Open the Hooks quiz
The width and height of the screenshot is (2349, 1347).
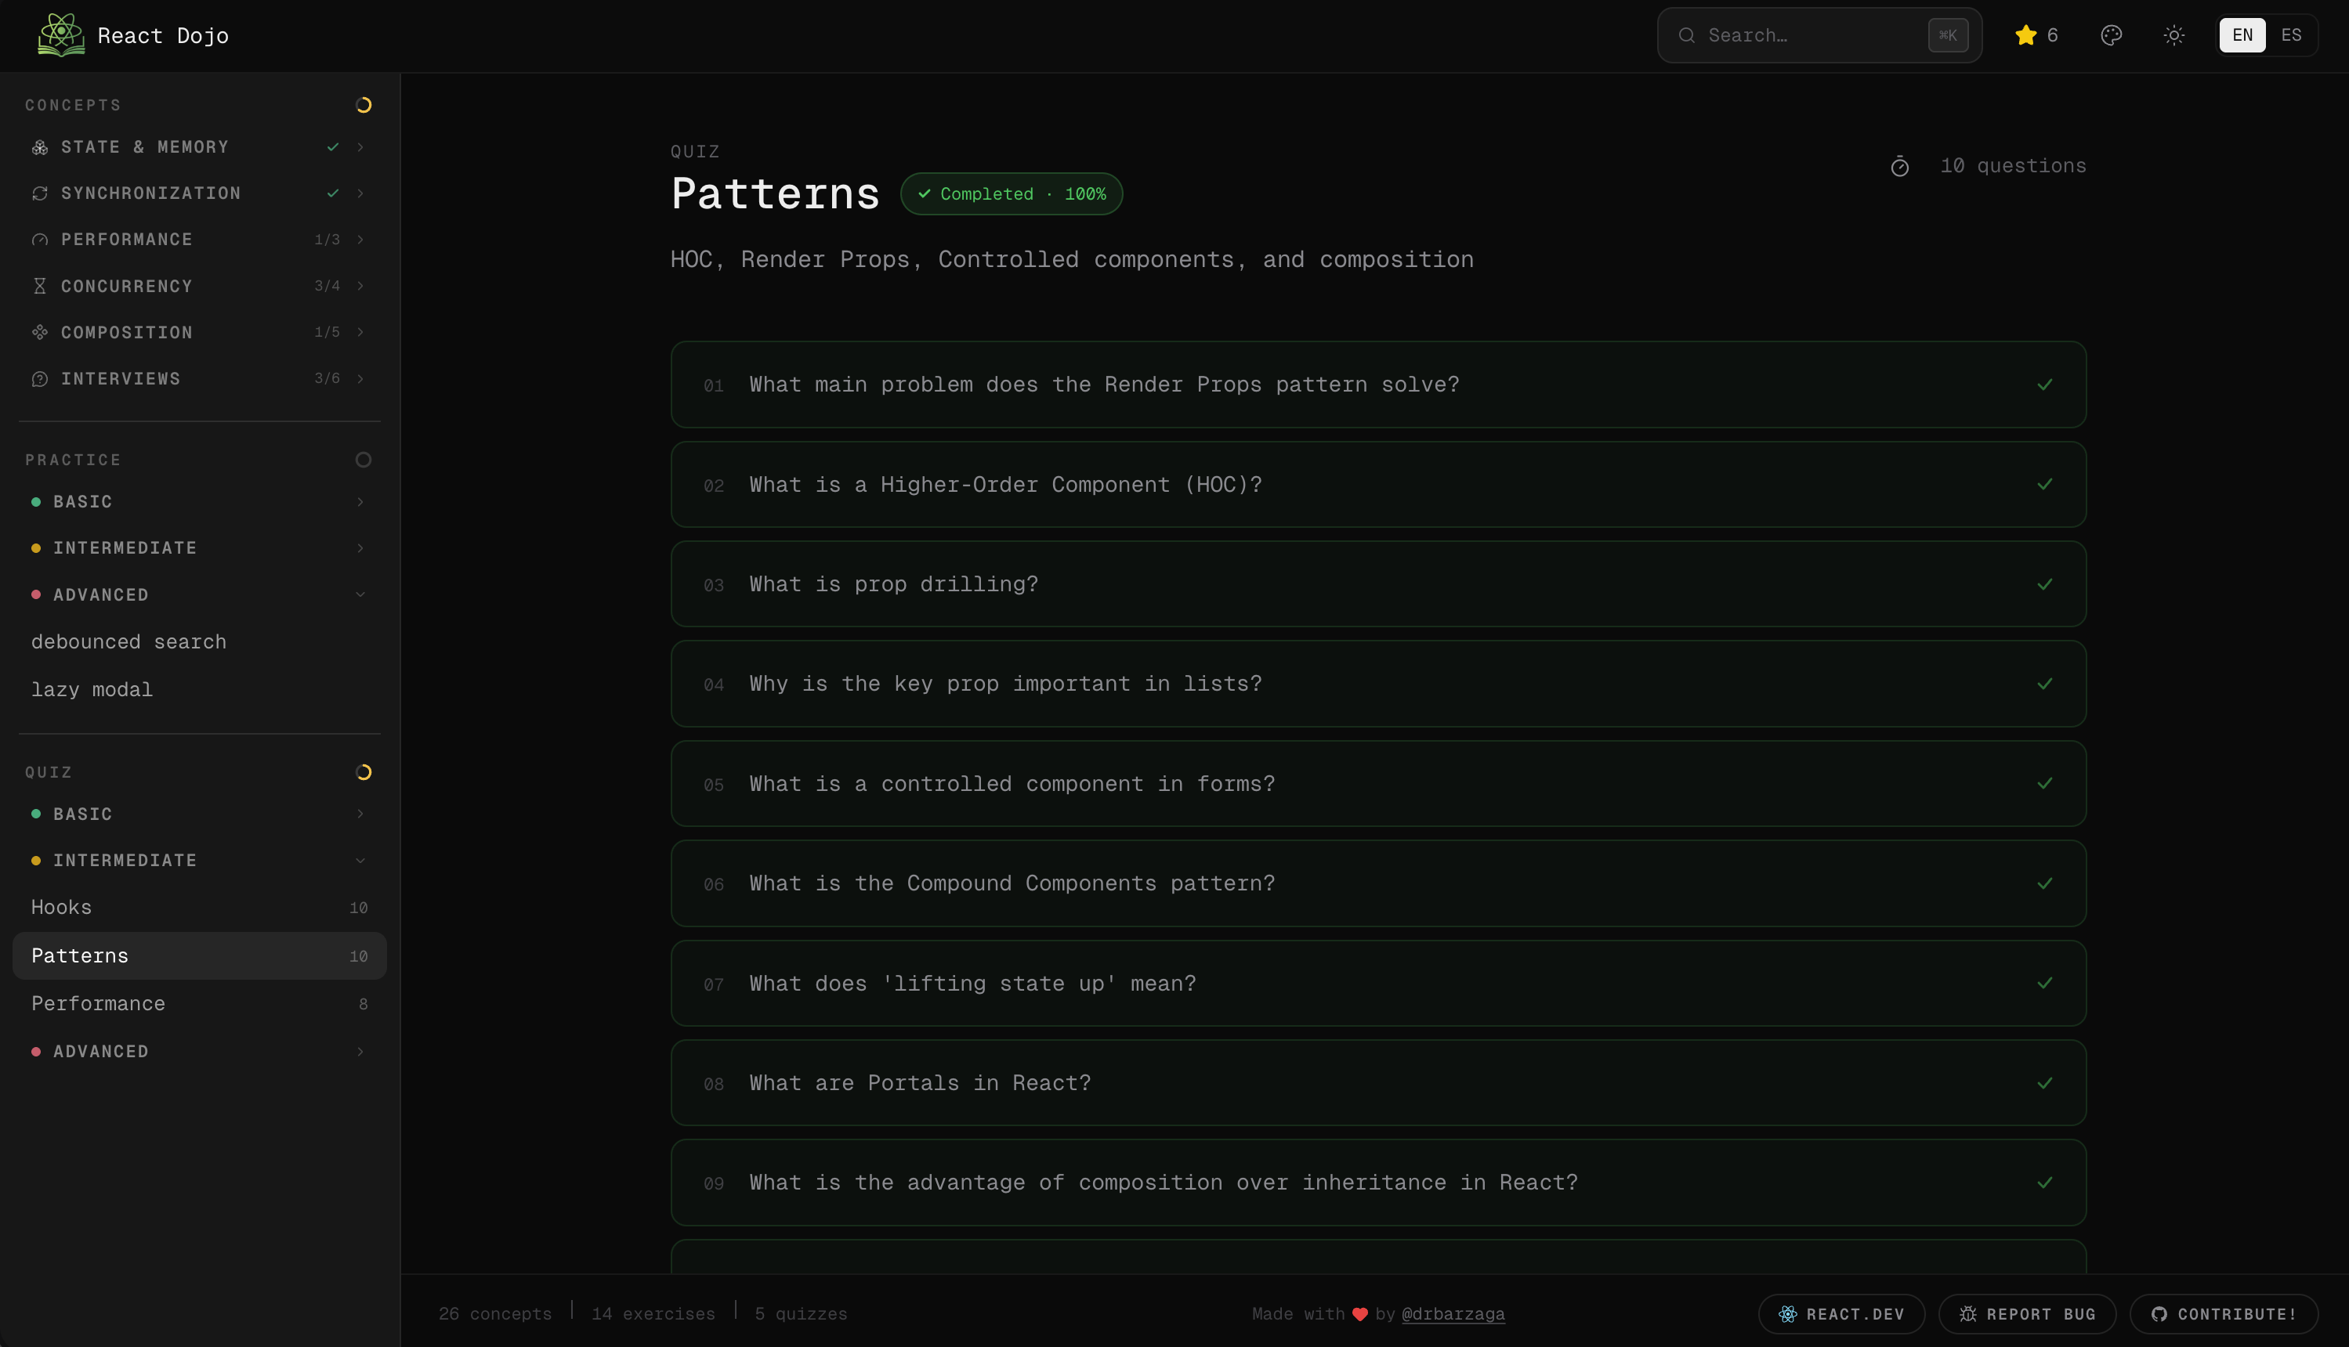click(199, 908)
